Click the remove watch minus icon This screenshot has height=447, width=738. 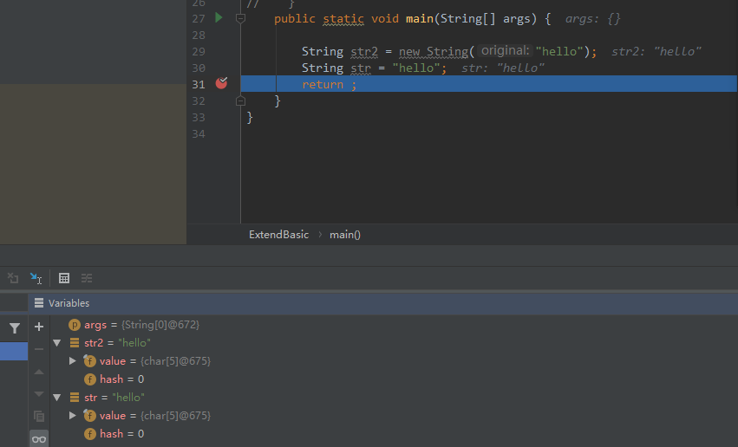pyautogui.click(x=39, y=349)
